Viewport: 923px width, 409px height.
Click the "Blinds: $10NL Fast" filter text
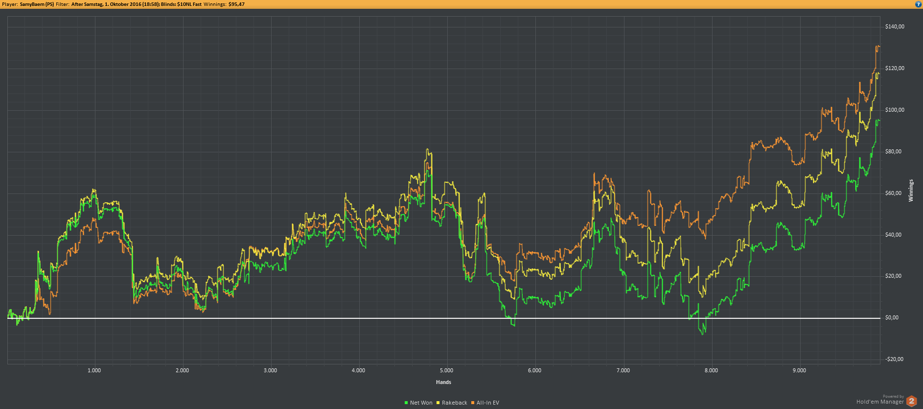coord(181,4)
